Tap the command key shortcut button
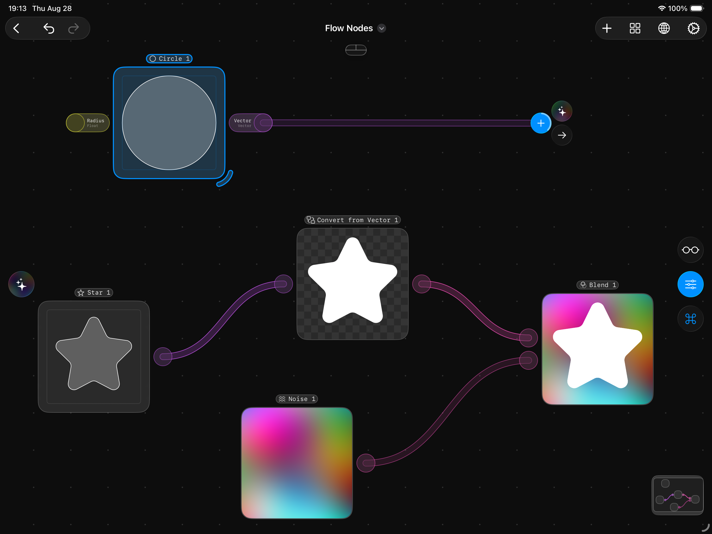Image resolution: width=712 pixels, height=534 pixels. click(690, 319)
